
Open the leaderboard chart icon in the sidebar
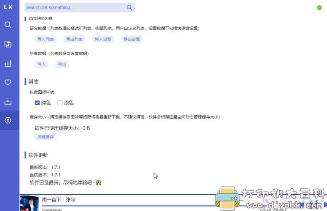[x=8, y=63]
